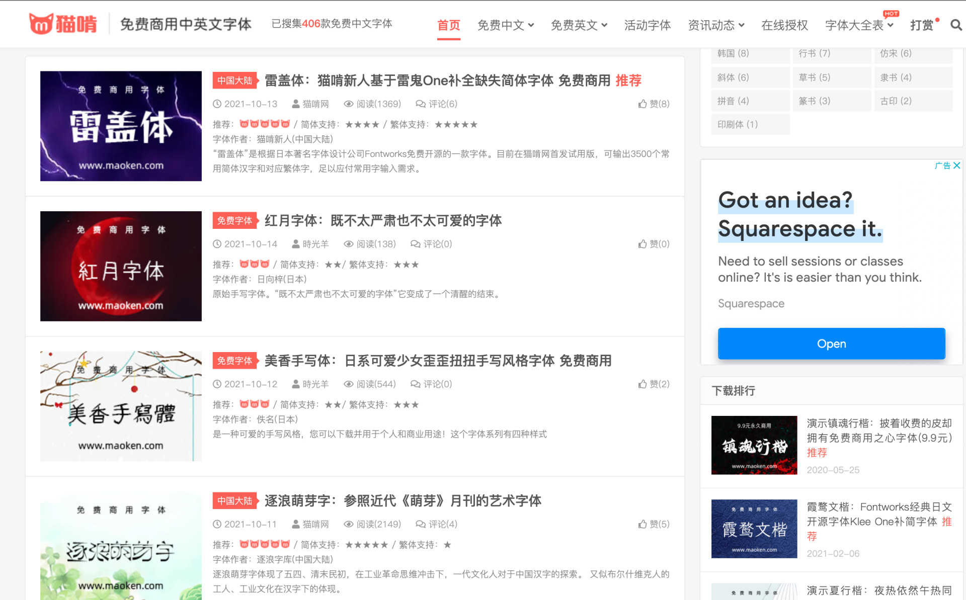Viewport: 966px width, 600px height.
Task: Click the comment bubble icon on 逐浪萌芽字 post
Action: [420, 524]
